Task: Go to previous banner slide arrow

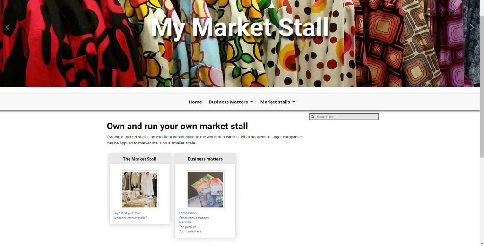Action: coord(8,27)
